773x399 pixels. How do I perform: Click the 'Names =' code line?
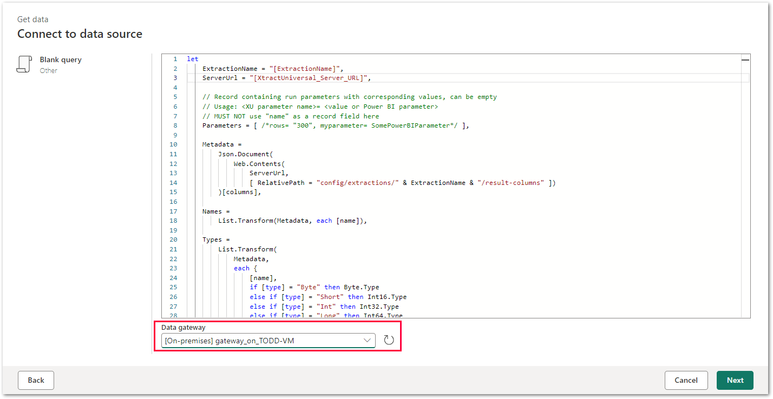(x=216, y=211)
